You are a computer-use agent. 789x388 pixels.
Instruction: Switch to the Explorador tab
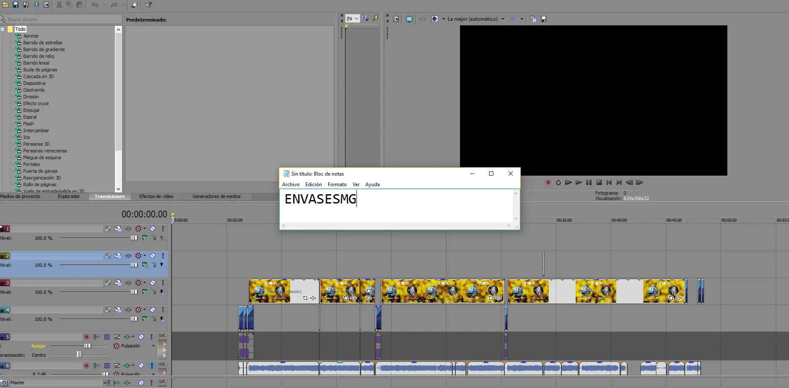(69, 196)
